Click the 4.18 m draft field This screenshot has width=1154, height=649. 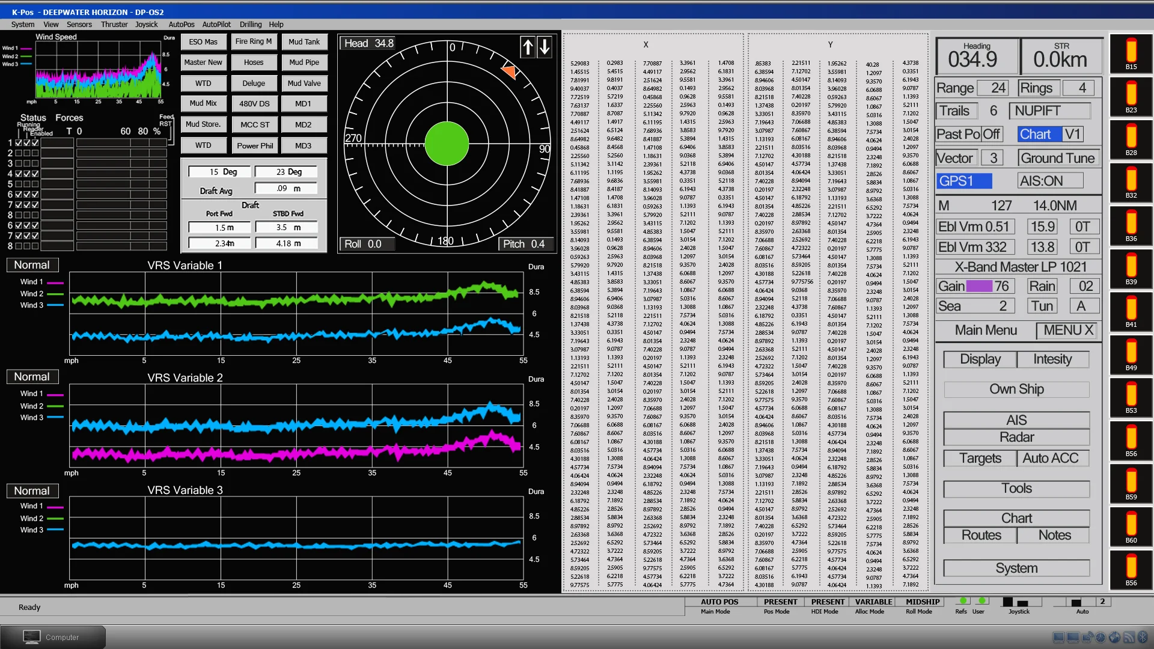[x=287, y=243]
